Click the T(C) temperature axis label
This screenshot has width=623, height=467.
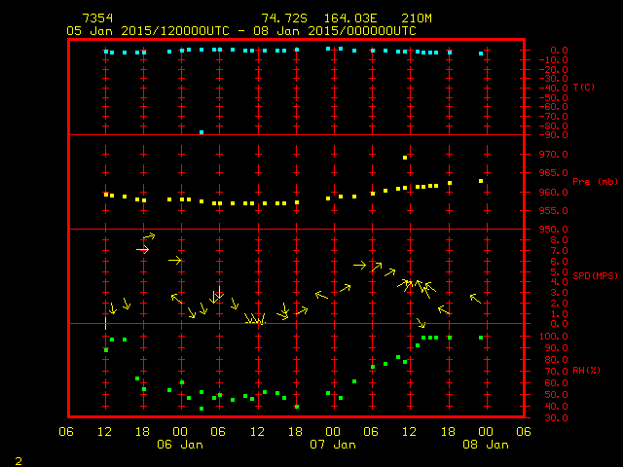point(584,87)
